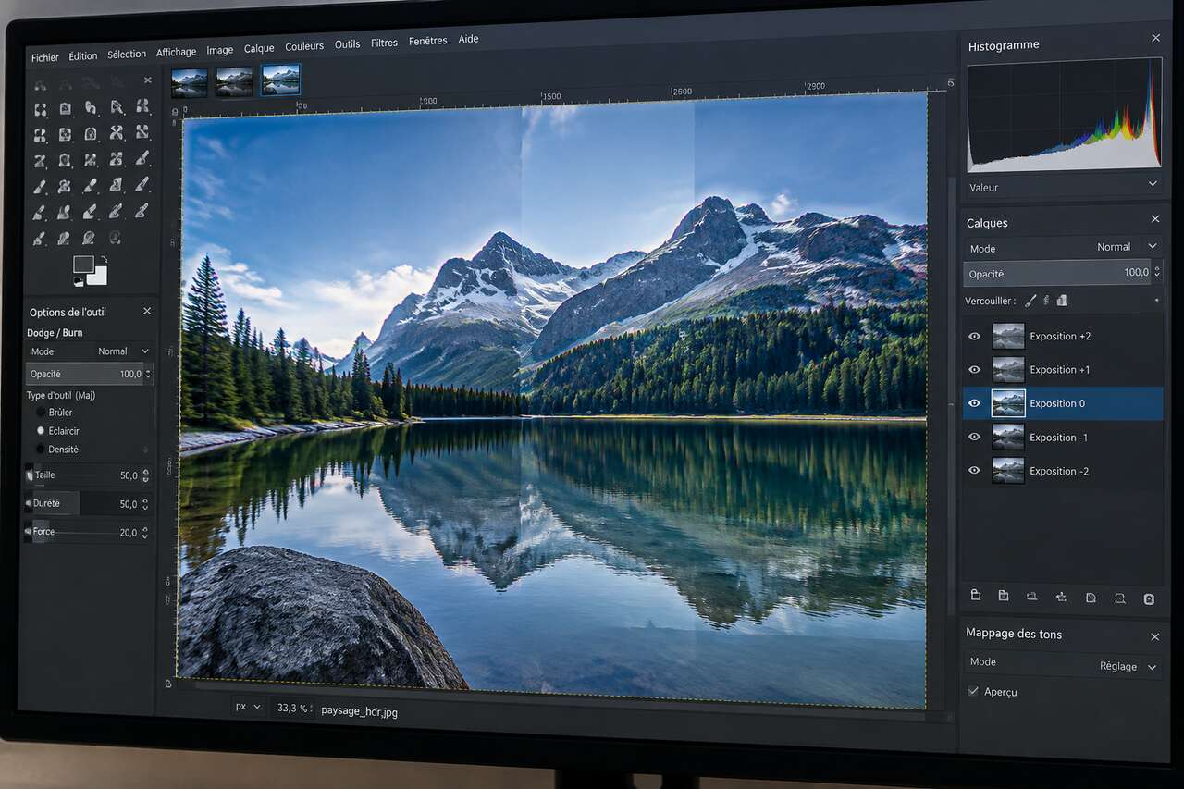Open the px unit dropdown
The image size is (1184, 789).
[x=248, y=706]
